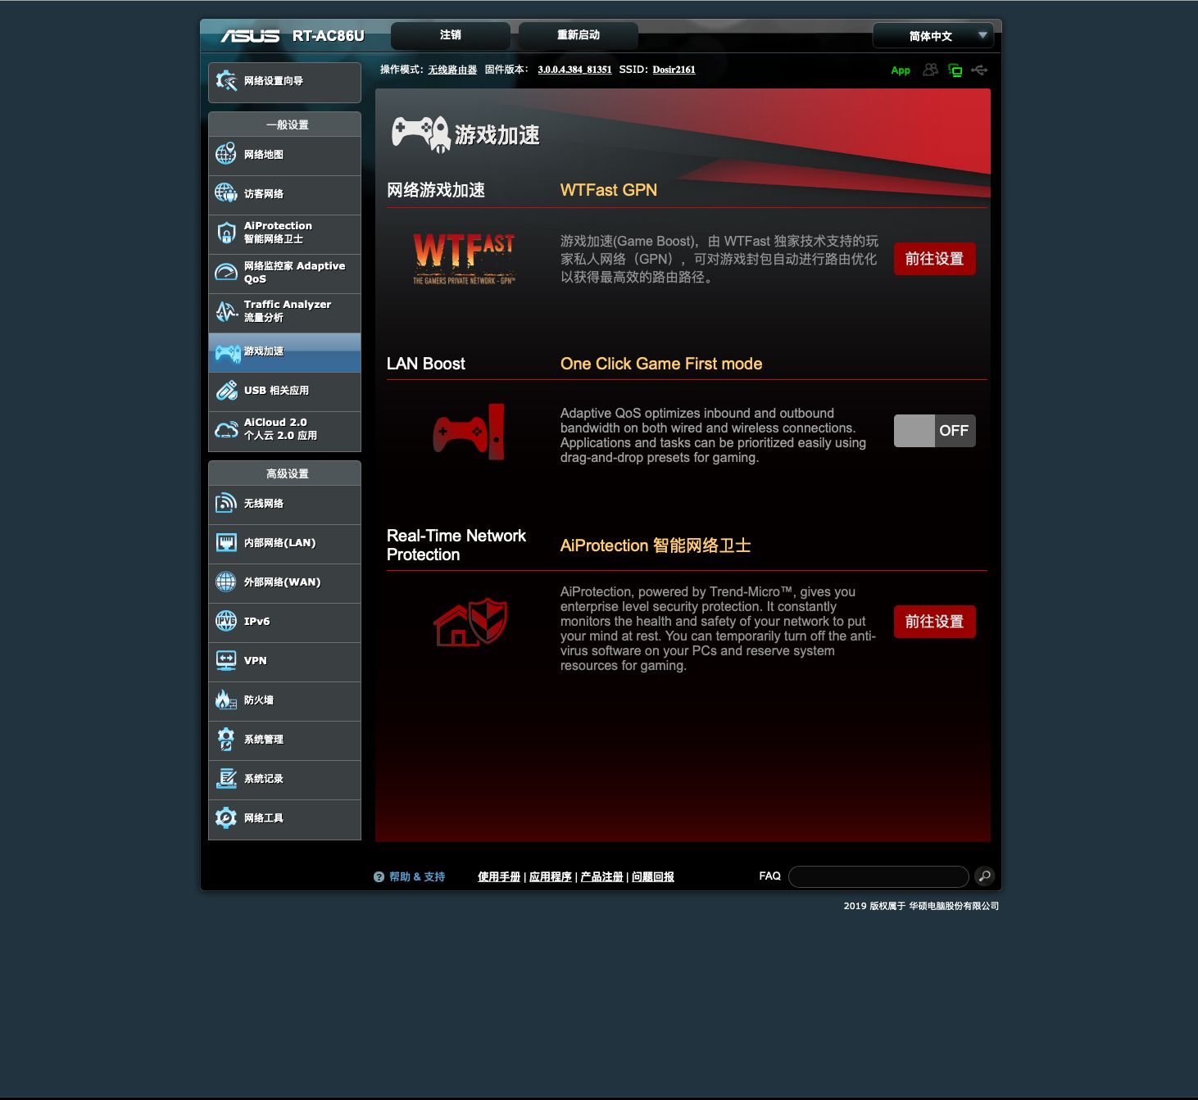Click the USB status icon in header

point(979,70)
